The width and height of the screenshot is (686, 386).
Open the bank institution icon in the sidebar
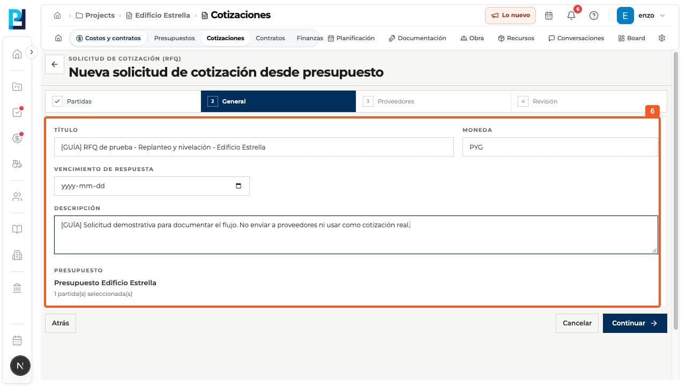[x=17, y=288]
